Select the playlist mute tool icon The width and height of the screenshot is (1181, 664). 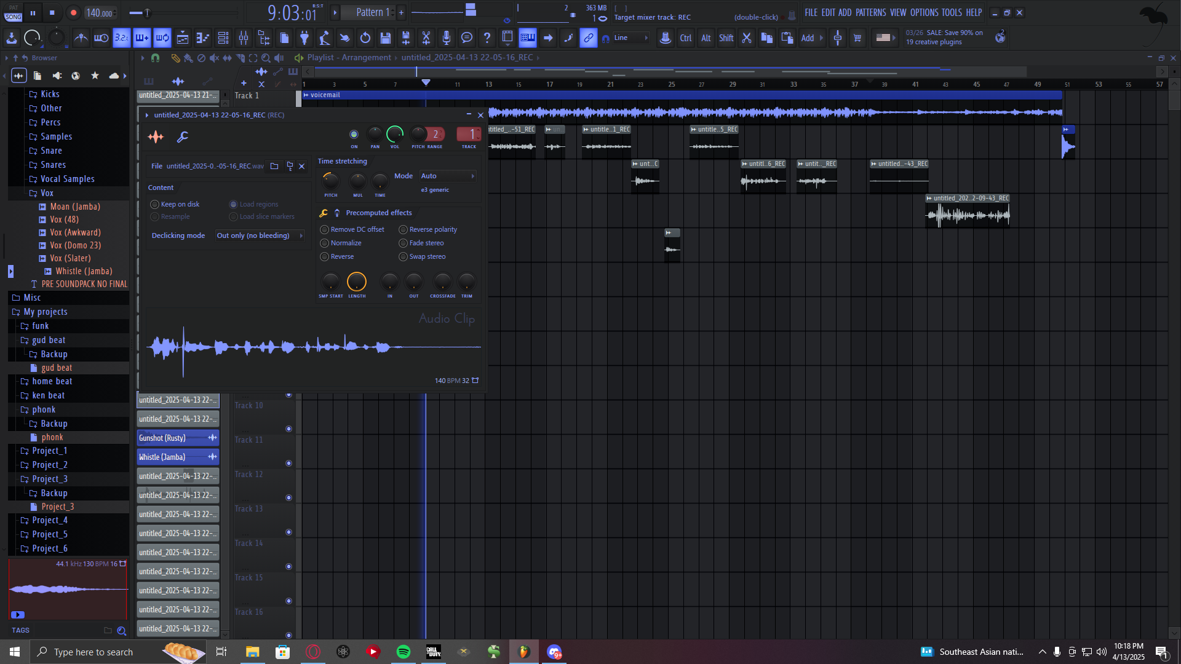[x=214, y=58]
